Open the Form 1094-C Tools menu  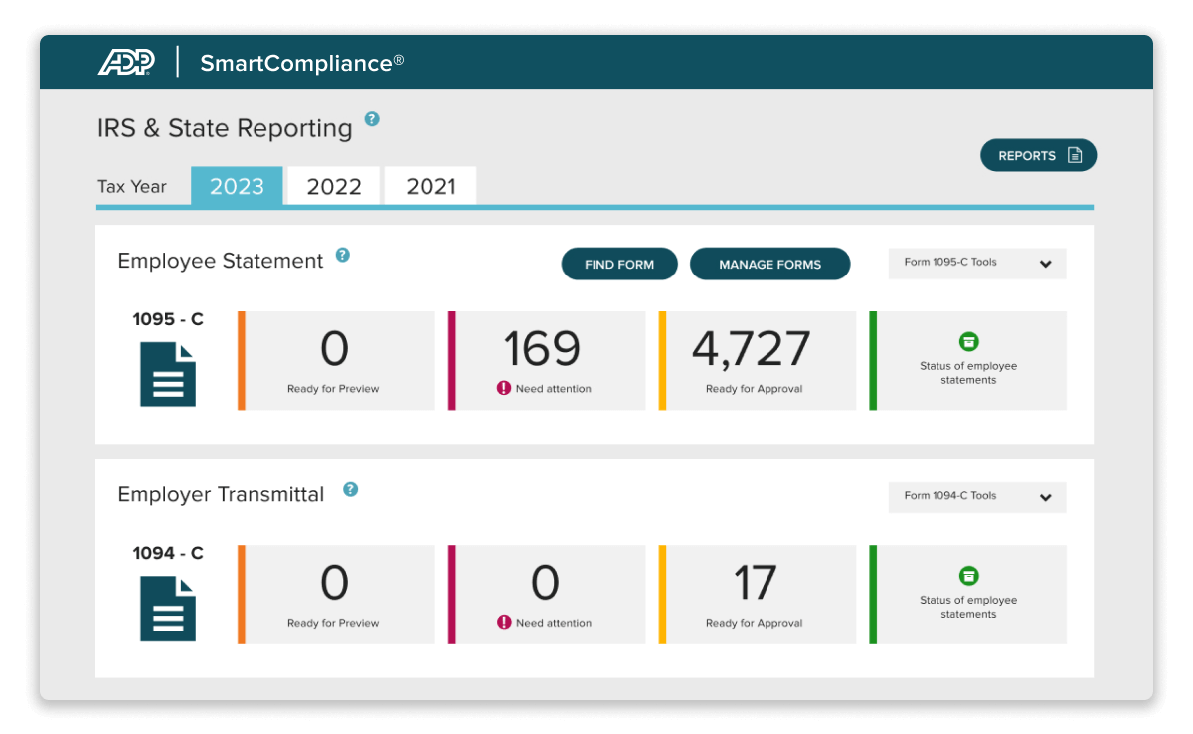point(976,497)
